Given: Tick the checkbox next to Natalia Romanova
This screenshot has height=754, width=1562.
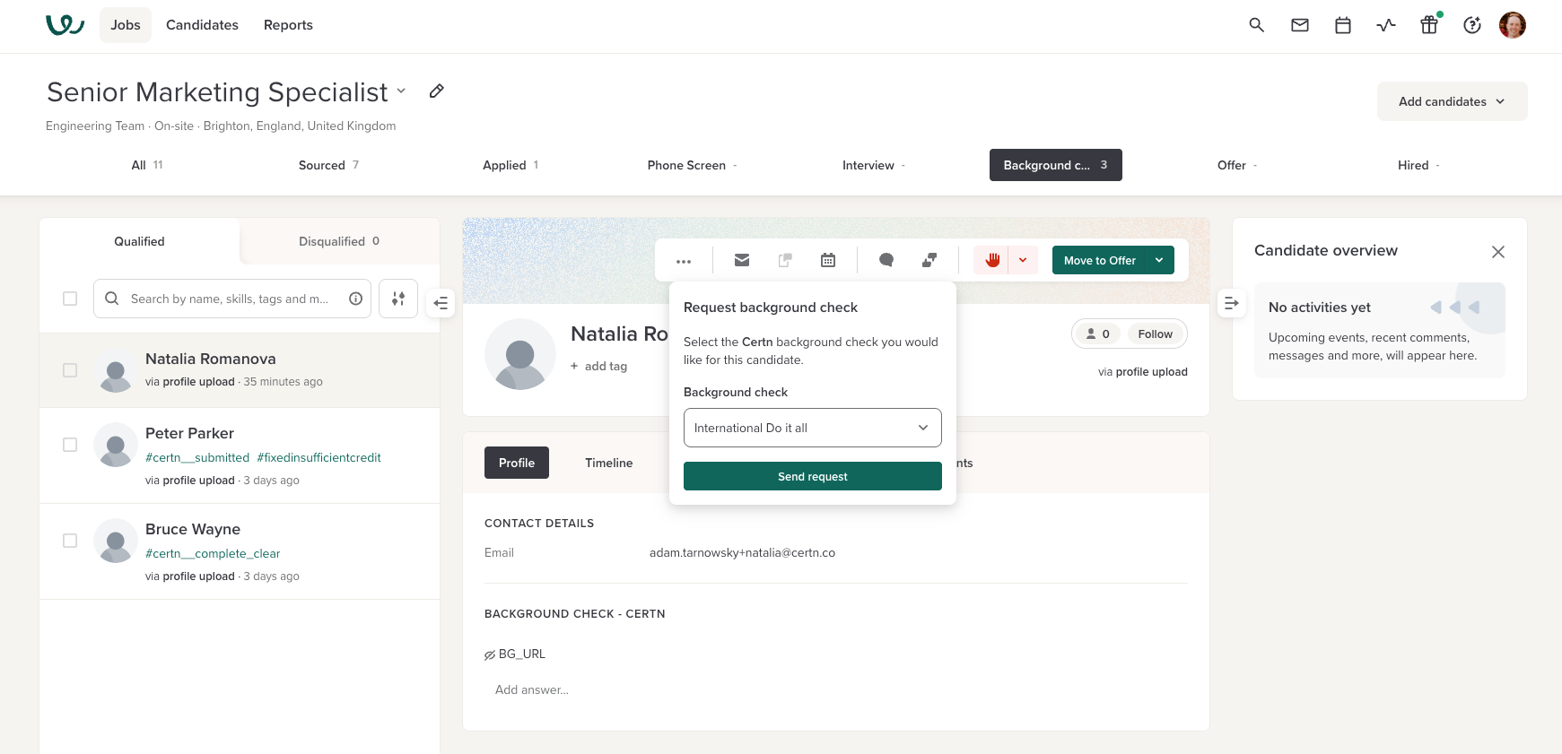Looking at the screenshot, I should [70, 370].
